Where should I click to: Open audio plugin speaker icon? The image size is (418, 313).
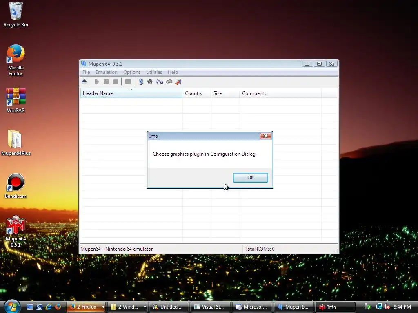tap(150, 82)
